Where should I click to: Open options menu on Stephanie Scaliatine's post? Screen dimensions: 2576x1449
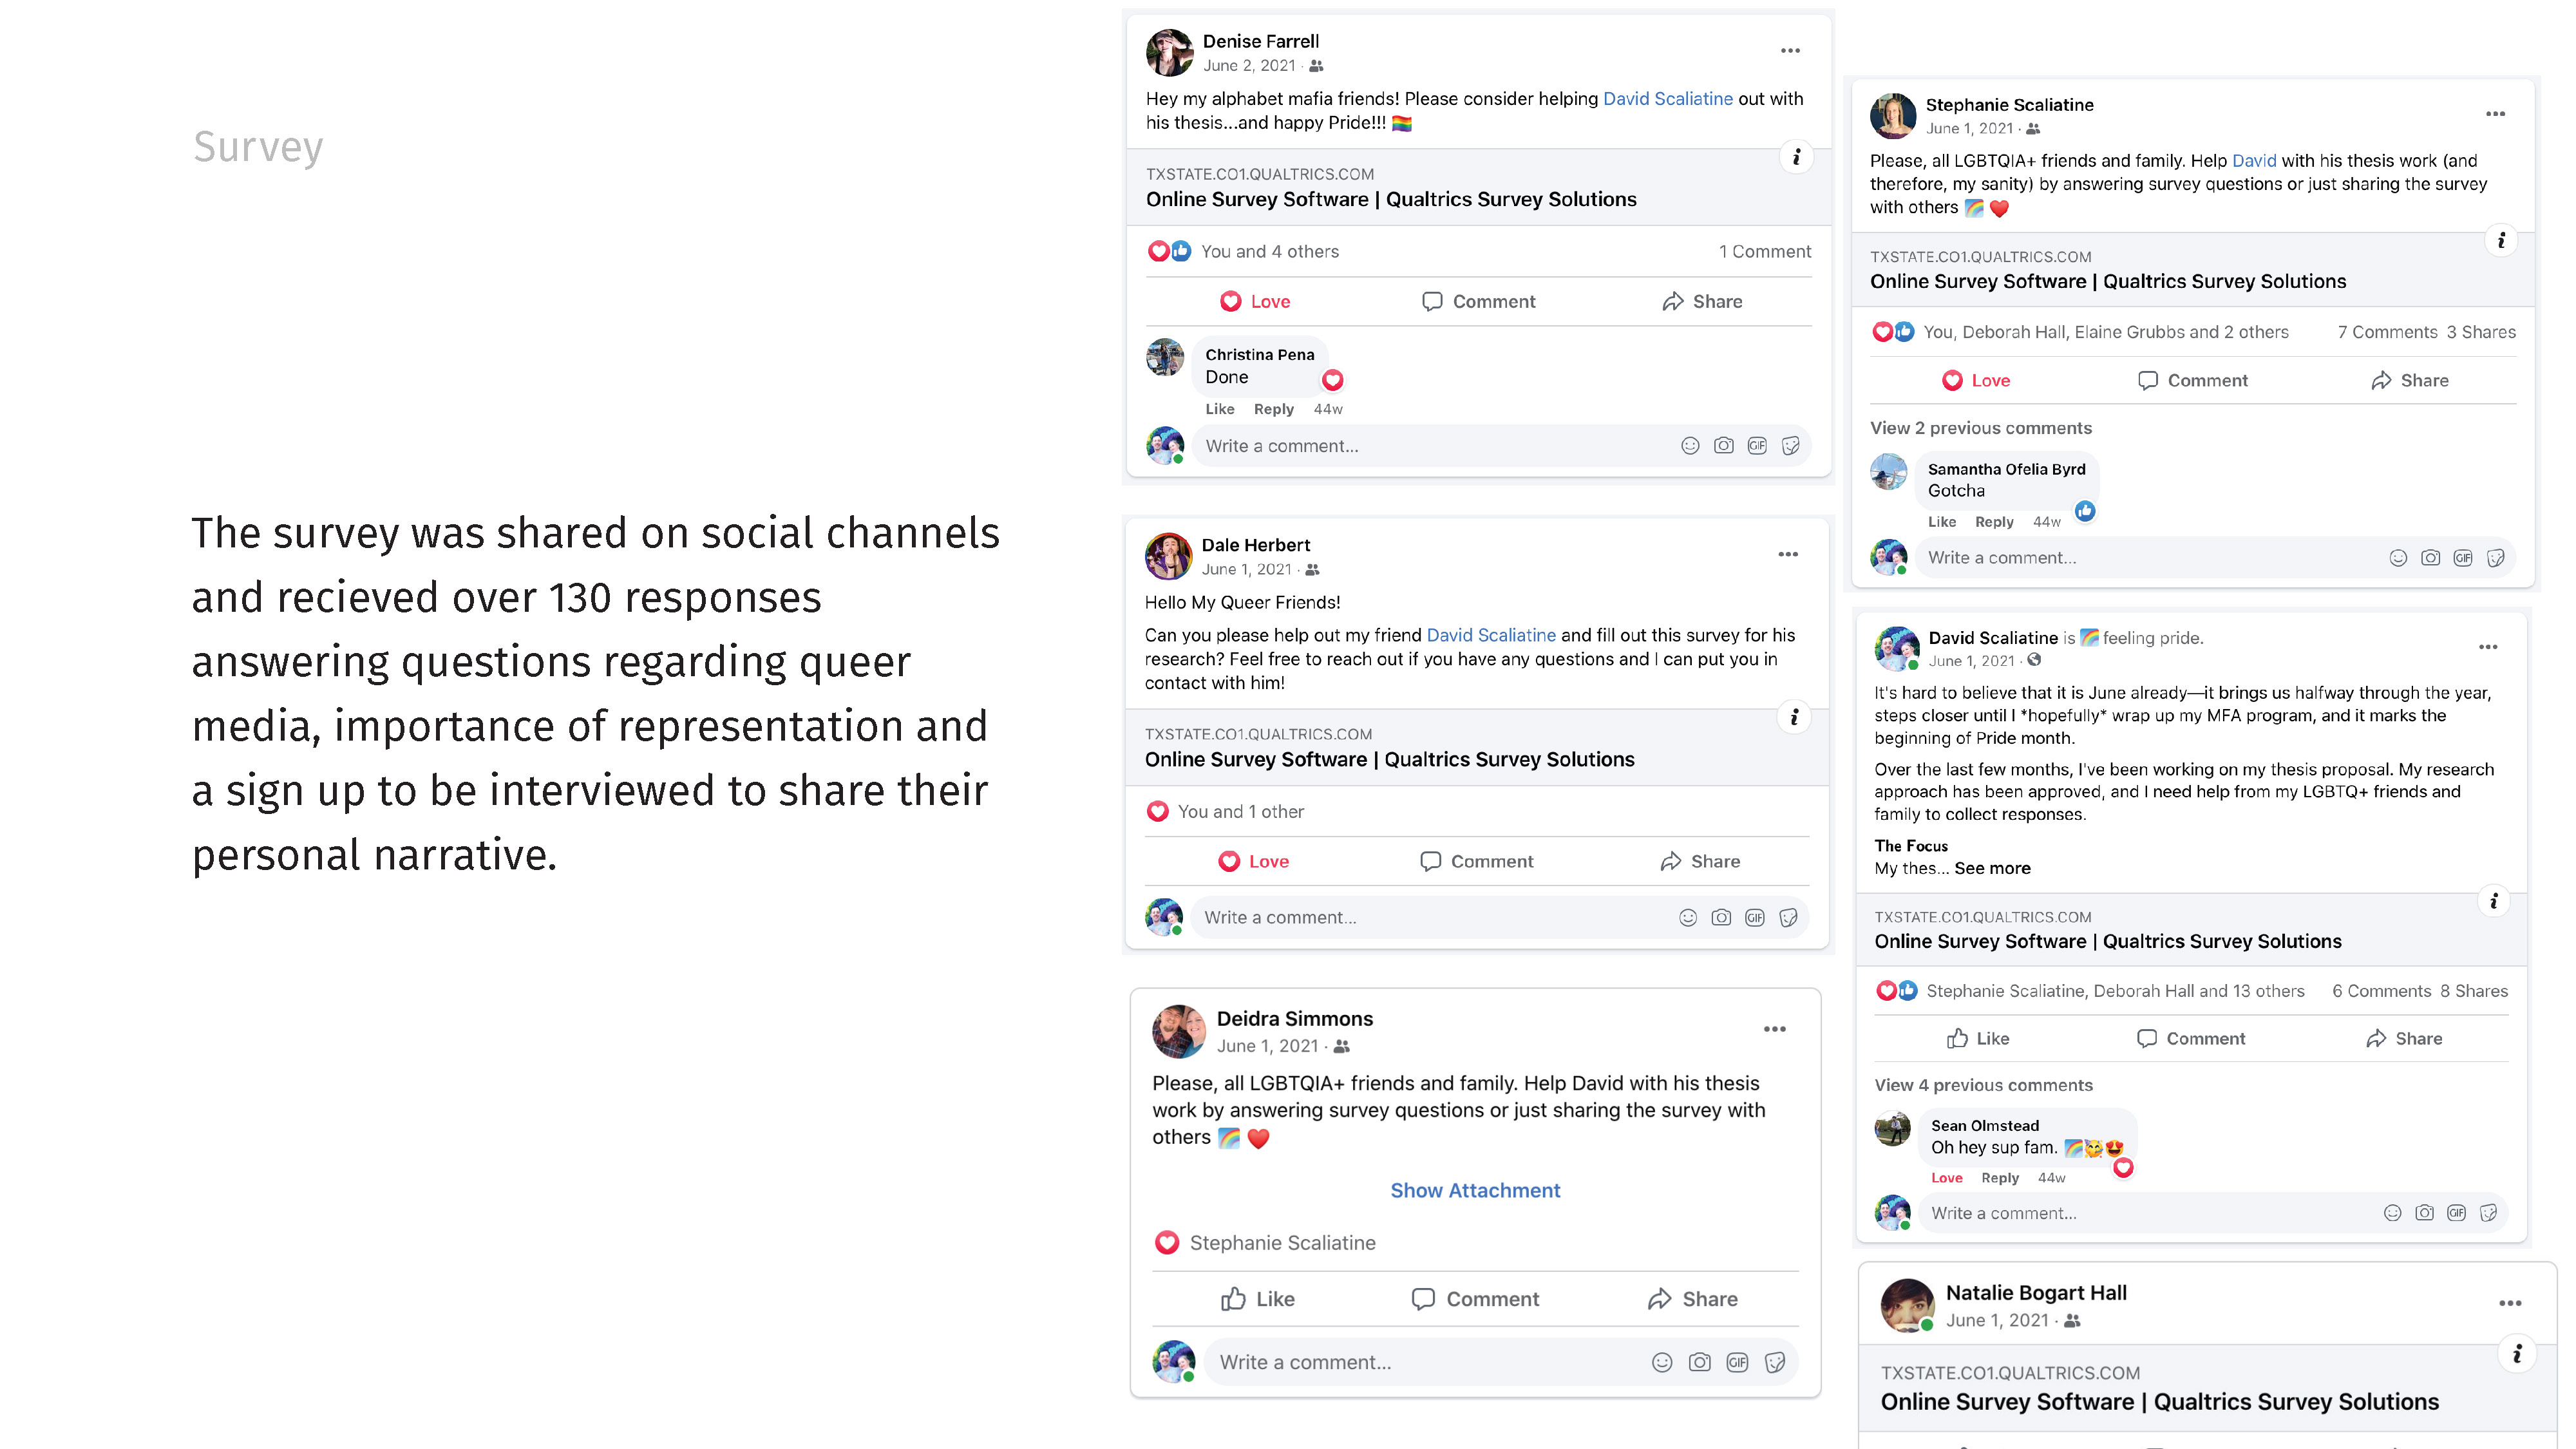pyautogui.click(x=2495, y=114)
